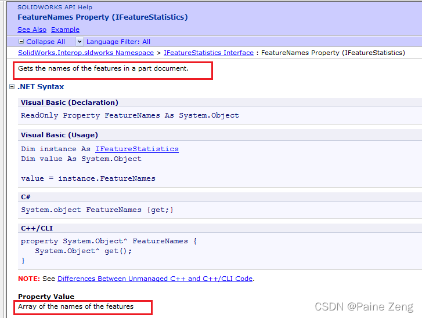Click the Visual Basic (Usage) heading
This screenshot has width=422, height=318.
click(59, 135)
